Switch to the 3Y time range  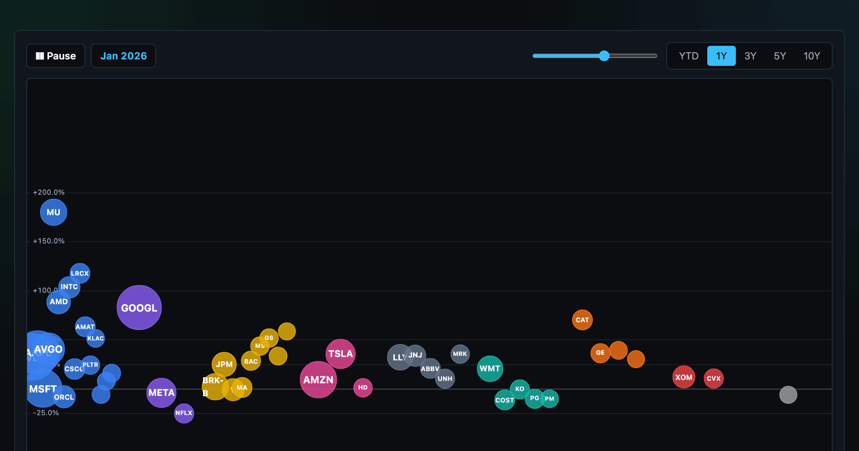tap(750, 56)
